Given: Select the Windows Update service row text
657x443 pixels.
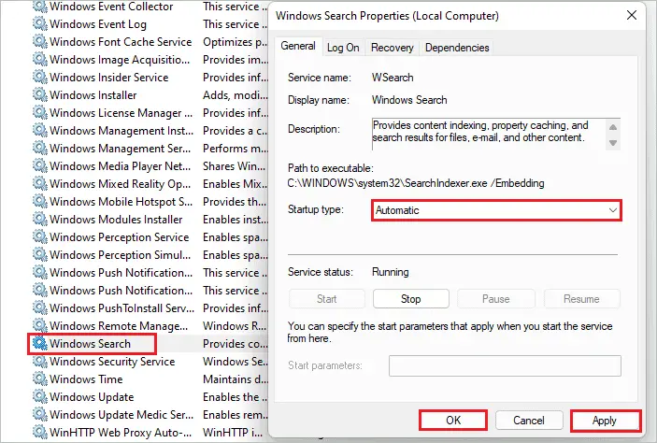Looking at the screenshot, I should click(92, 396).
